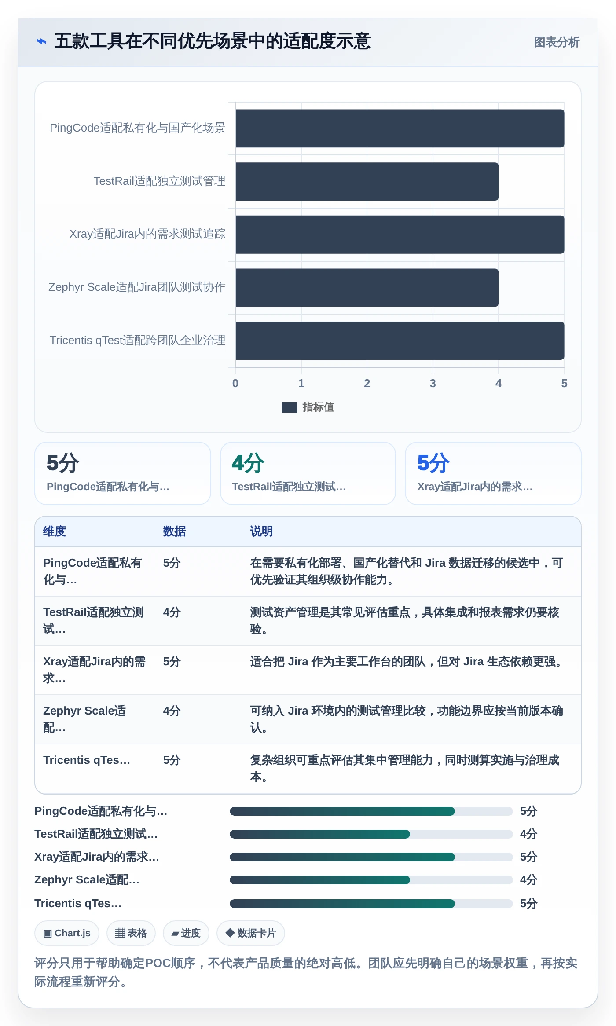The width and height of the screenshot is (616, 1026).
Task: Click the 4分 cell in the TestRail table row
Action: [172, 612]
